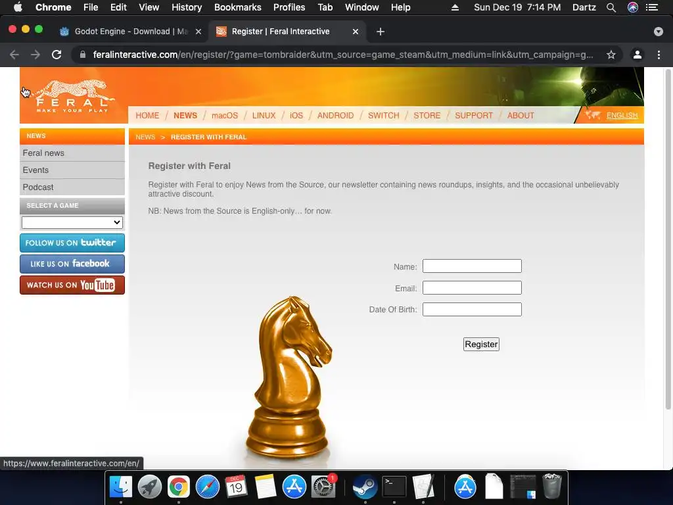Open the SWITCH navigation link
This screenshot has width=673, height=505.
pyautogui.click(x=384, y=116)
